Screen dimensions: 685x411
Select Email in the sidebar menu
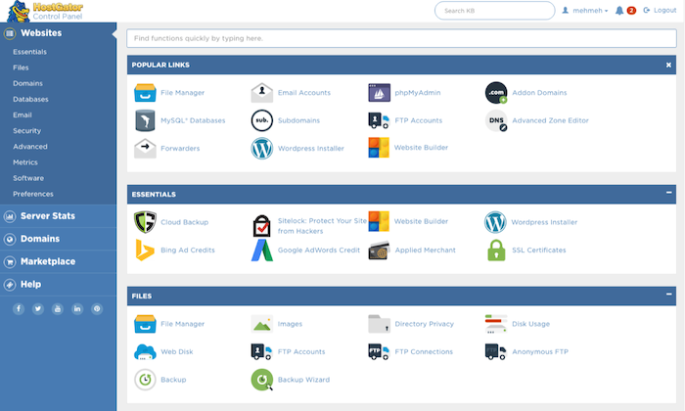23,114
